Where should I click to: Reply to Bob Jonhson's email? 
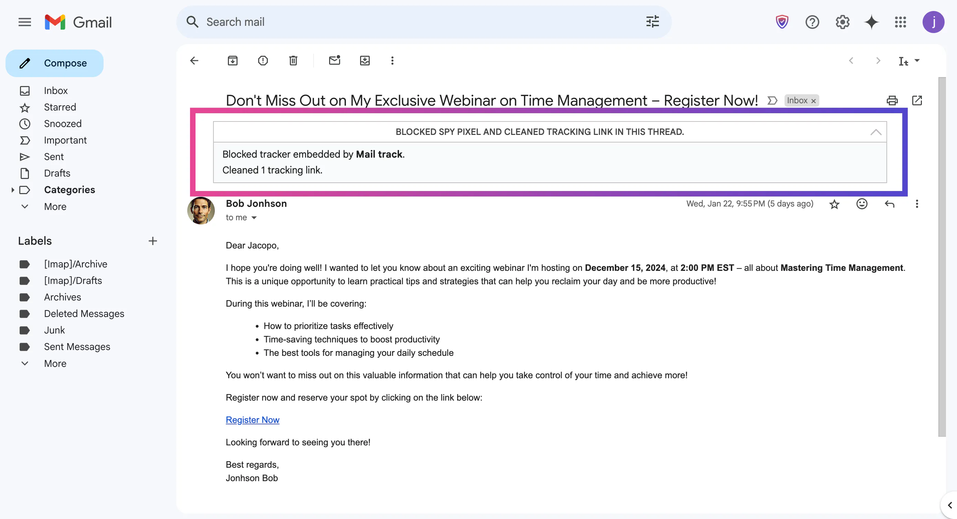pyautogui.click(x=890, y=204)
